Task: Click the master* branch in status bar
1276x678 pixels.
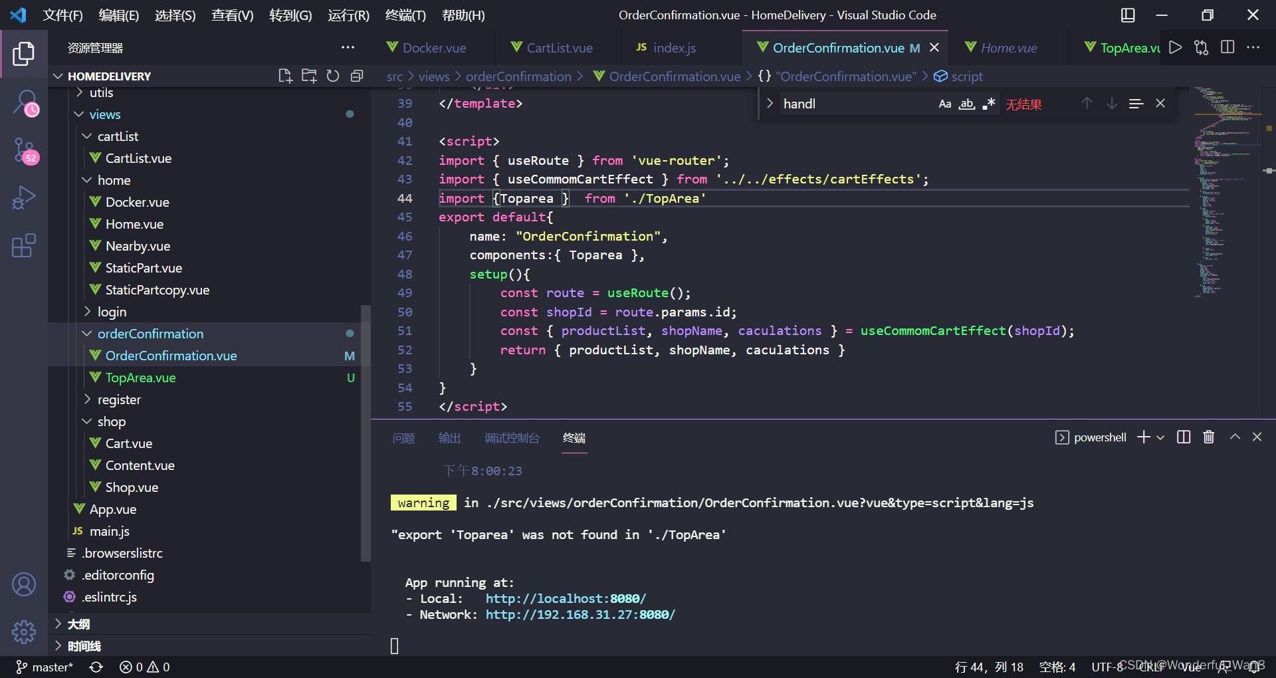Action: pyautogui.click(x=45, y=667)
